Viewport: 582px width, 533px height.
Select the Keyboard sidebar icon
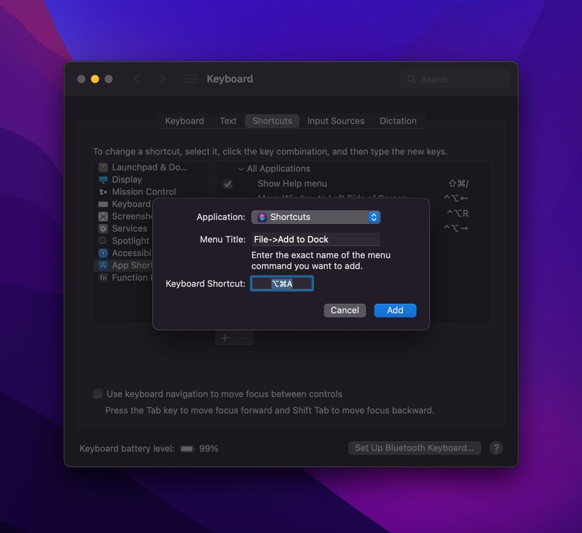[x=103, y=204]
